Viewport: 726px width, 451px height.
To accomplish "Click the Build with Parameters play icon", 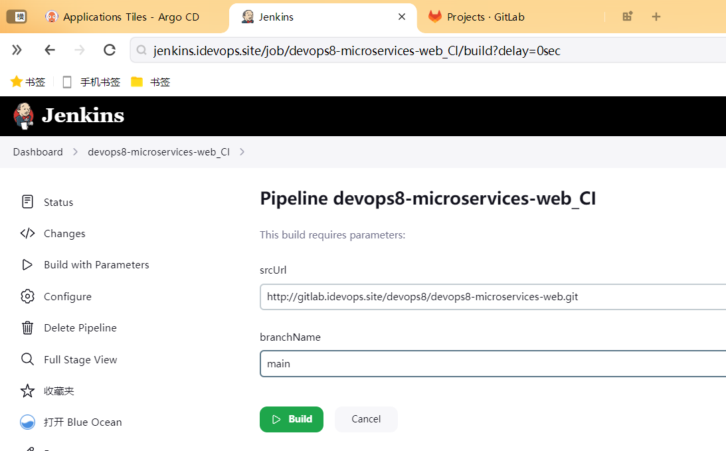I will 27,264.
